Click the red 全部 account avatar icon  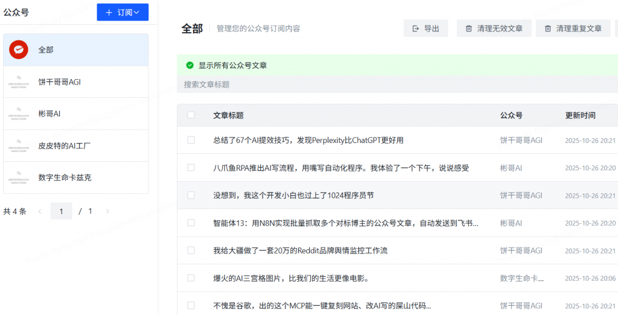19,49
